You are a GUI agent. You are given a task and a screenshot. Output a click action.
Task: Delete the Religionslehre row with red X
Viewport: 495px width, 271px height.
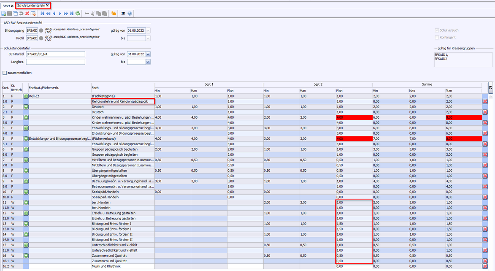pyautogui.click(x=485, y=102)
